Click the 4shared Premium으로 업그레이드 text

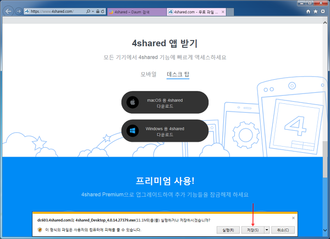[165, 194]
